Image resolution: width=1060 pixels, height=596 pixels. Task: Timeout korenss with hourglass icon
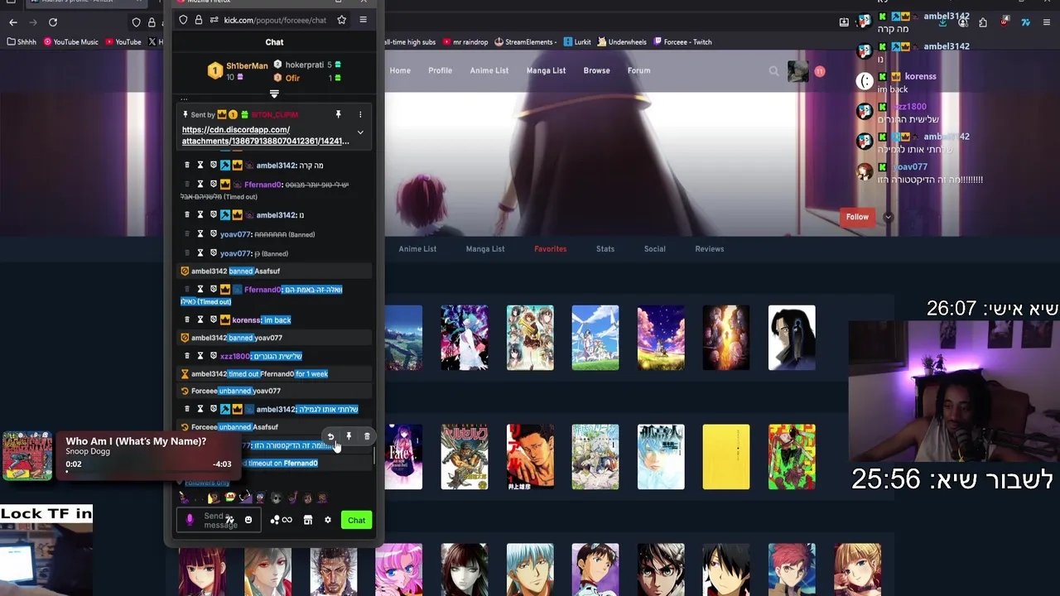pyautogui.click(x=200, y=320)
